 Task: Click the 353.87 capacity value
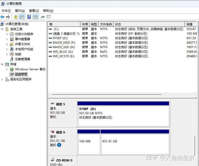coord(191,29)
